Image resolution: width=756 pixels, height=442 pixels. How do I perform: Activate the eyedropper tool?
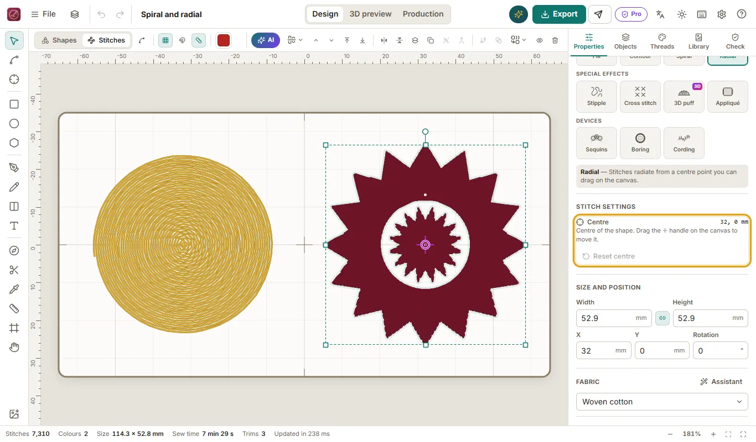pyautogui.click(x=14, y=290)
